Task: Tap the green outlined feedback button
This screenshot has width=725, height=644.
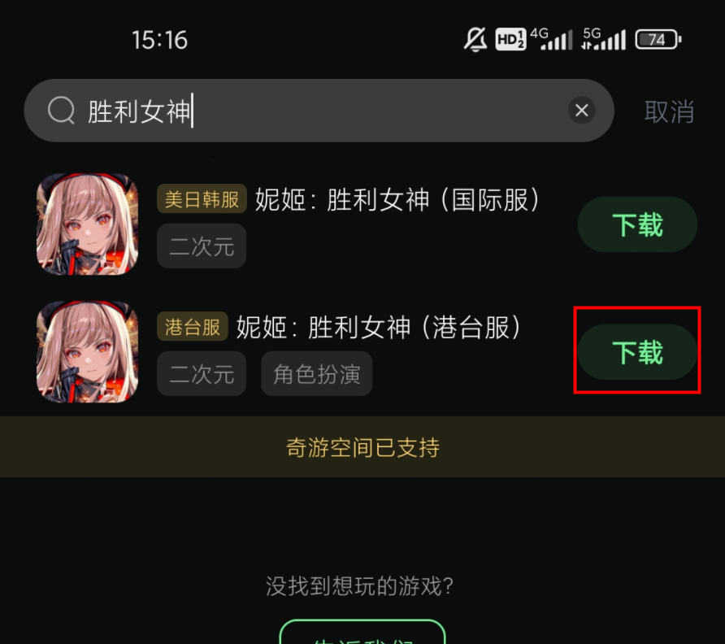Action: tap(362, 632)
